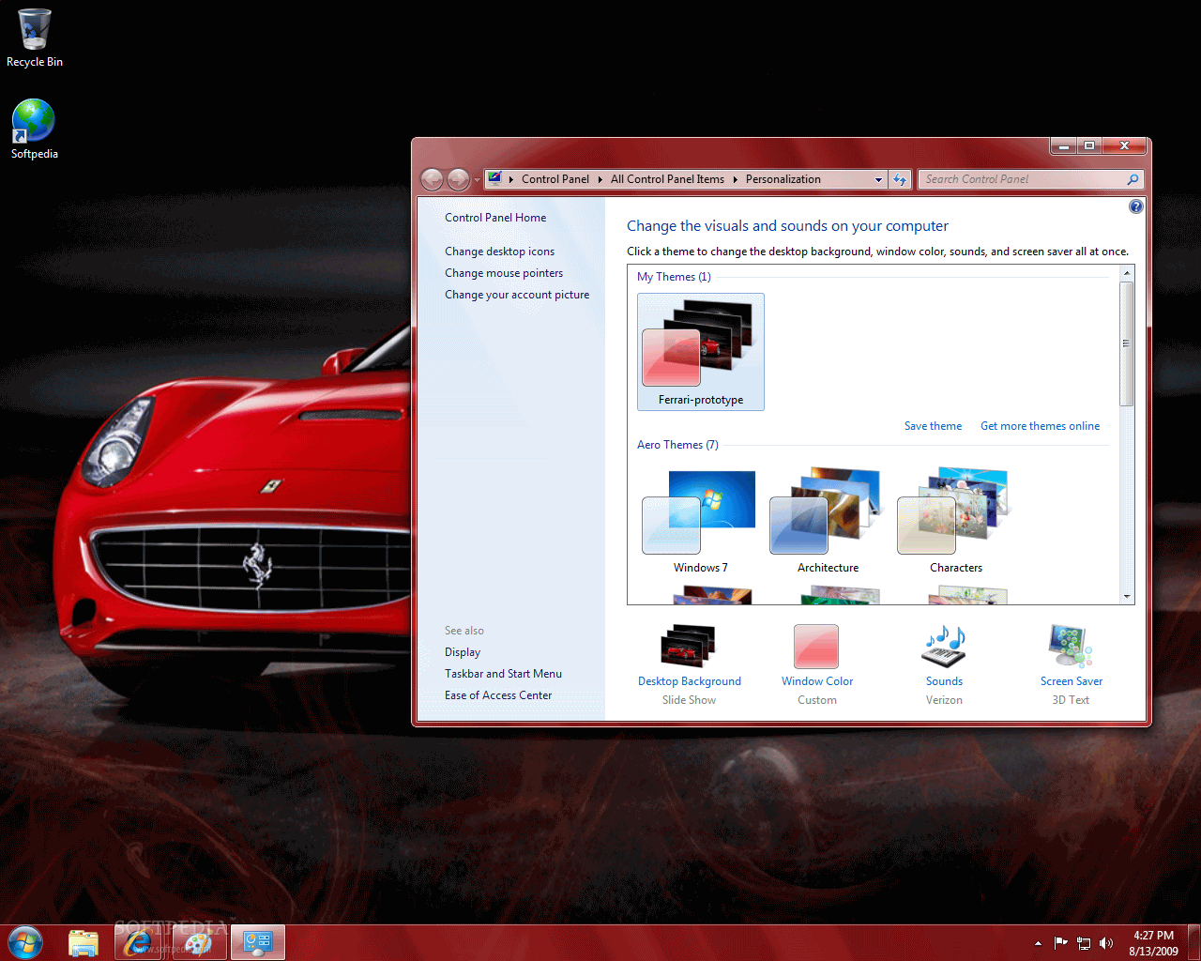The width and height of the screenshot is (1201, 961).
Task: Open the Softpedia desktop shortcut
Action: (x=34, y=129)
